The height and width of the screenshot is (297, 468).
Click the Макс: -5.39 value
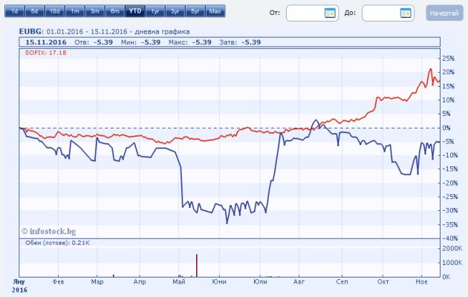pos(190,42)
